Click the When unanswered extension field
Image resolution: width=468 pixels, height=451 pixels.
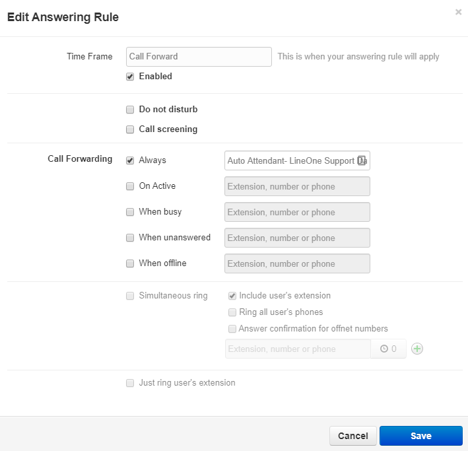click(x=297, y=238)
